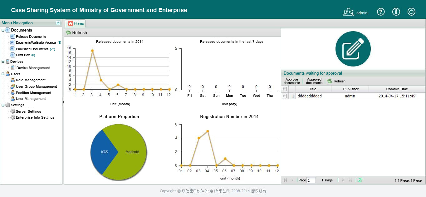Toggle the select-all header checkbox
This screenshot has width=426, height=197.
tap(285, 89)
